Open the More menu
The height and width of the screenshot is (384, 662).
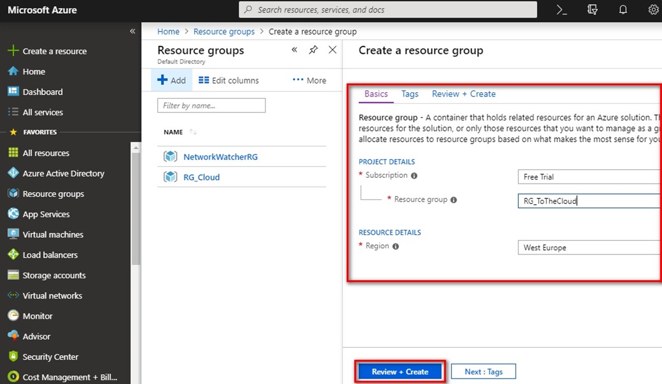pos(309,80)
